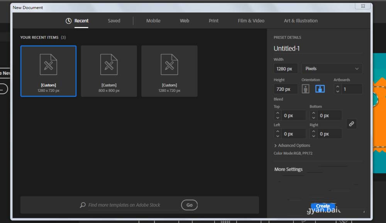This screenshot has height=223, width=386.
Task: Open the Art & Illustration tab
Action: point(301,21)
